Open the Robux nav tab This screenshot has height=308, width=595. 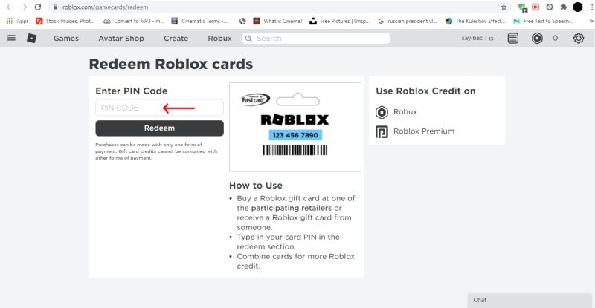click(219, 39)
